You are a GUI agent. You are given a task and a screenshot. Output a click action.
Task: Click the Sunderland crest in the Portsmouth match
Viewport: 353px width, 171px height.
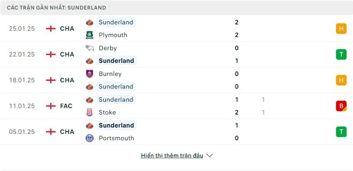tap(90, 125)
